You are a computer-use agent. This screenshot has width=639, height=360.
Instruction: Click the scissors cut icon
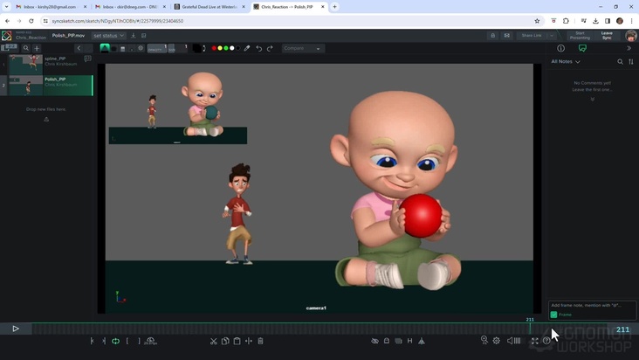(214, 341)
